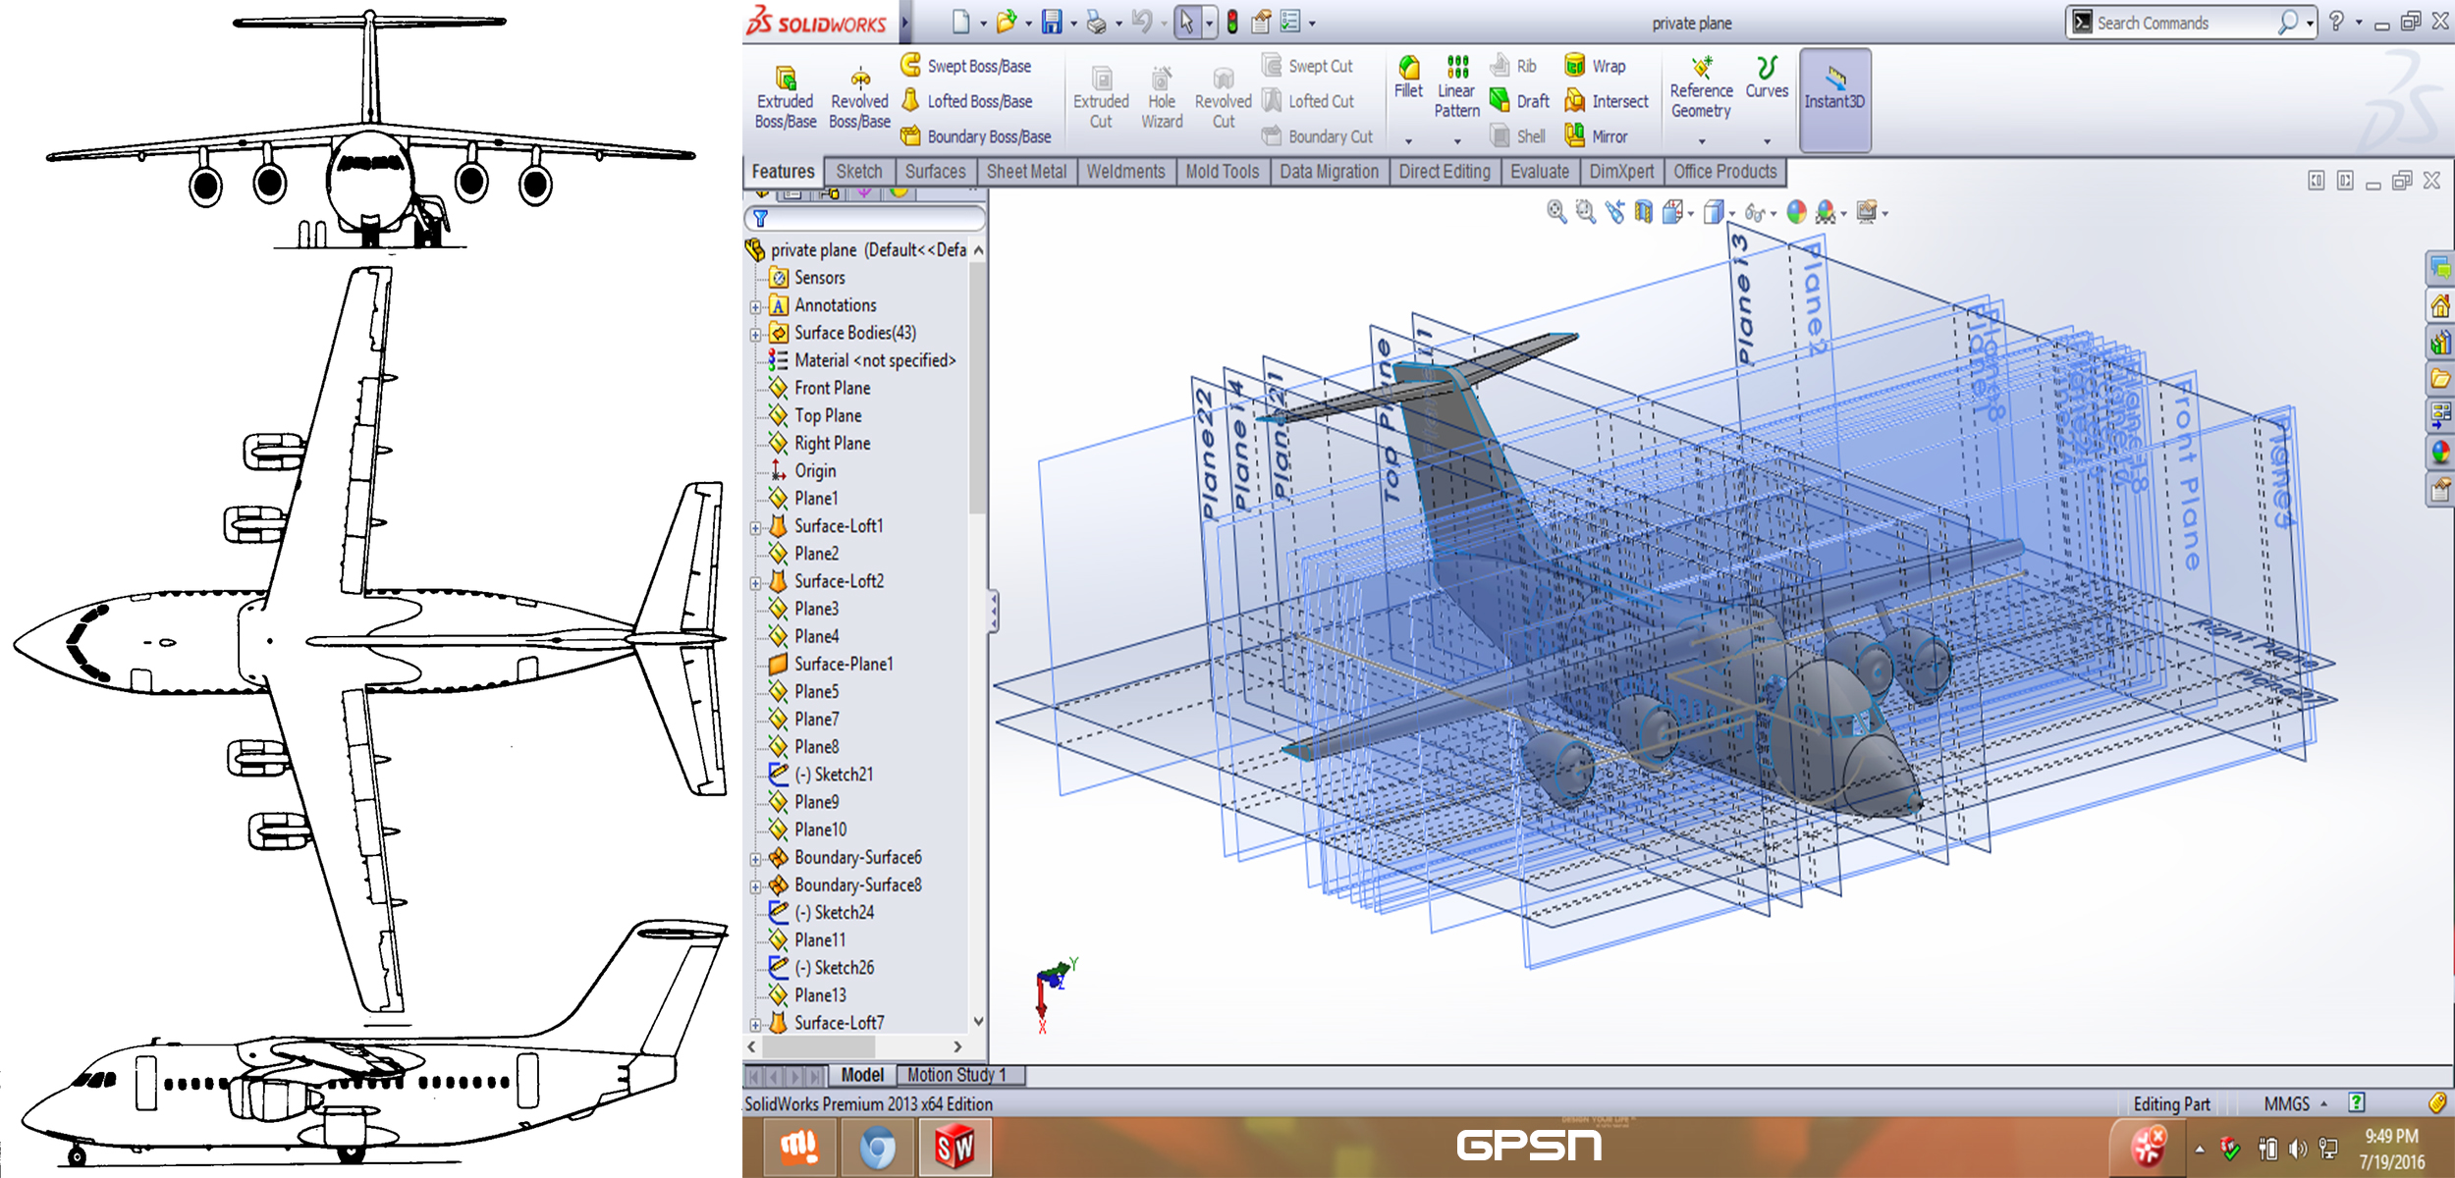The height and width of the screenshot is (1178, 2455).
Task: Open the Display Style dropdown
Action: pyautogui.click(x=1732, y=213)
